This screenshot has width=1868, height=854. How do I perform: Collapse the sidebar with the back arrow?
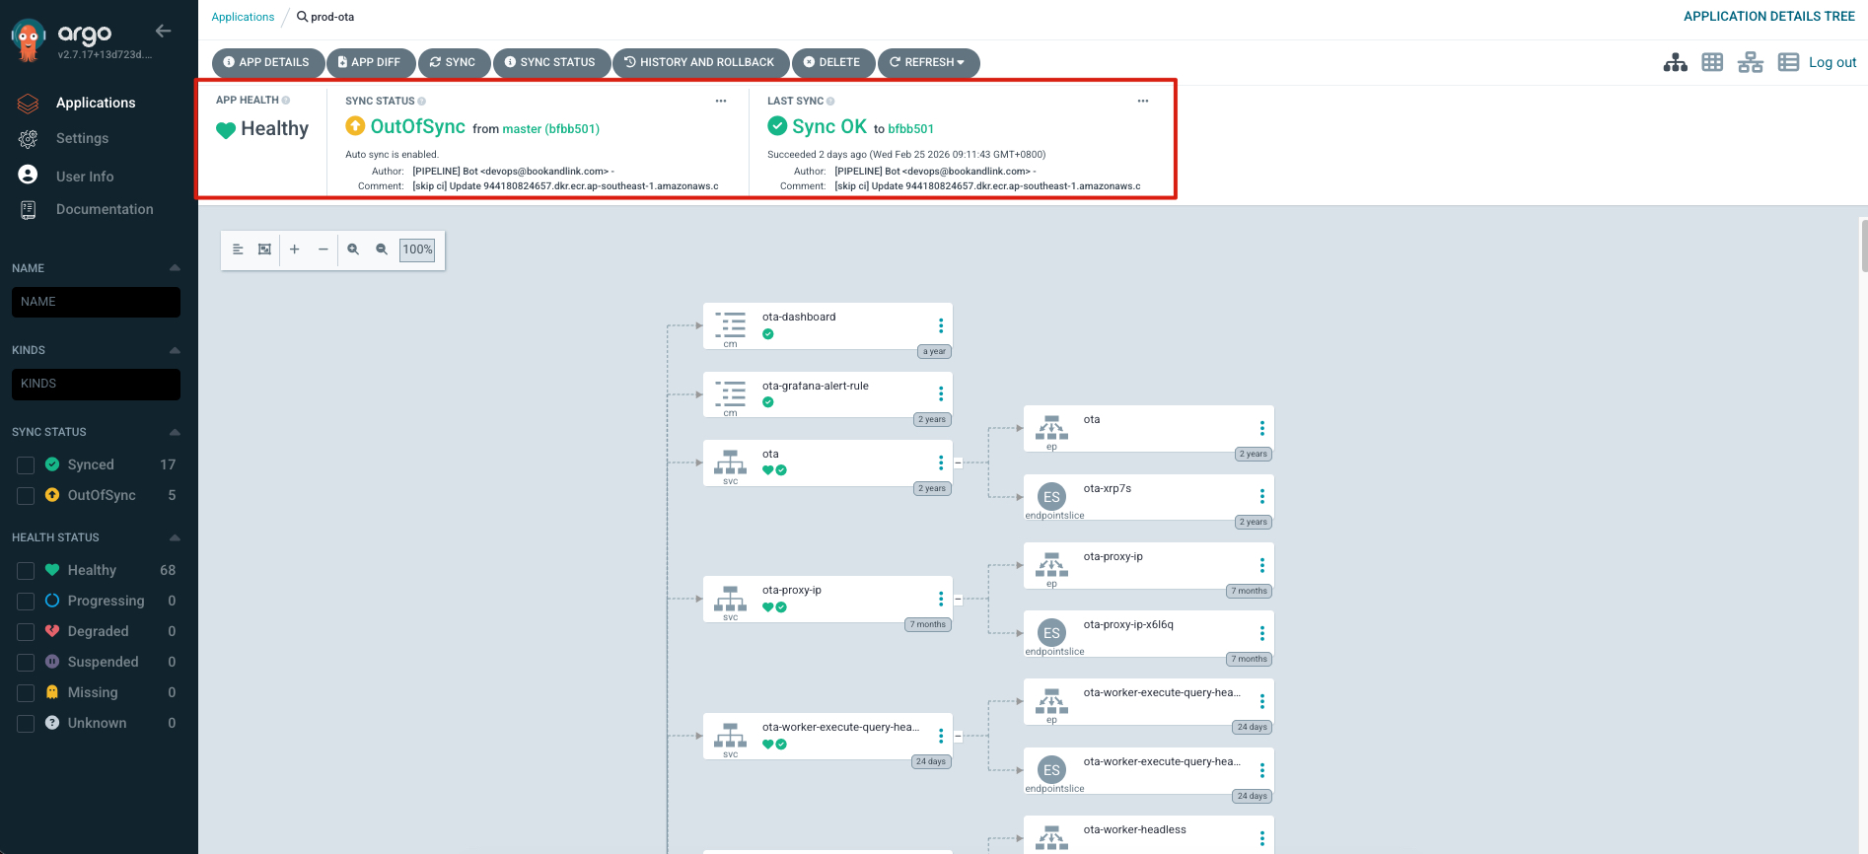point(164,31)
